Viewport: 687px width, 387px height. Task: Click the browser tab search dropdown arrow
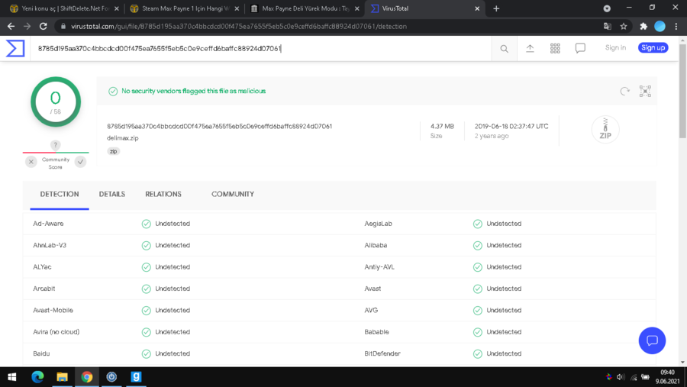pyautogui.click(x=608, y=8)
